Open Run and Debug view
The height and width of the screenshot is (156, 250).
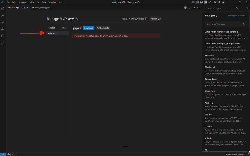(3, 29)
